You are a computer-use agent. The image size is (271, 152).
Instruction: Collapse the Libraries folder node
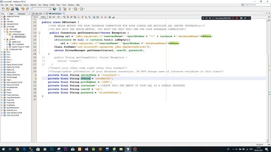coord(5,39)
